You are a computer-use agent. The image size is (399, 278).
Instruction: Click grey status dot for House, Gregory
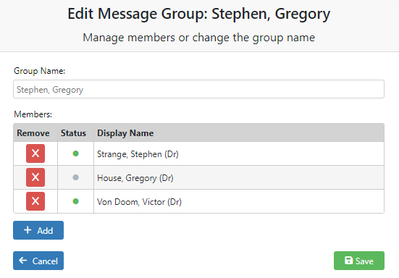coord(75,177)
